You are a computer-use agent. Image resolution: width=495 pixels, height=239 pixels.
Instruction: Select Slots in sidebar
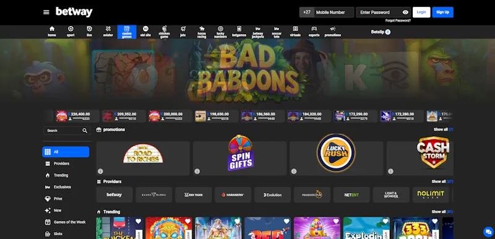(66, 233)
